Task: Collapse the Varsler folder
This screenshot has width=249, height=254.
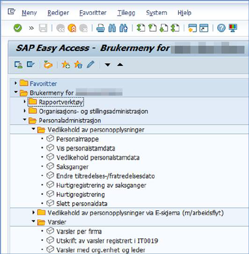Action: coord(34,221)
